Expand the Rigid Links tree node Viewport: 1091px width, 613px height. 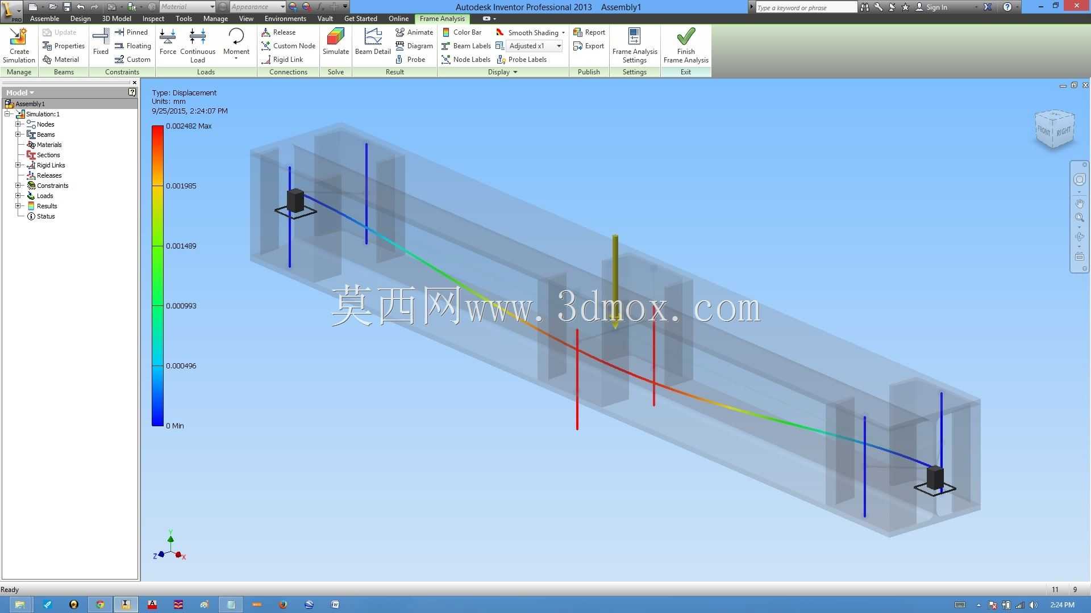tap(18, 165)
